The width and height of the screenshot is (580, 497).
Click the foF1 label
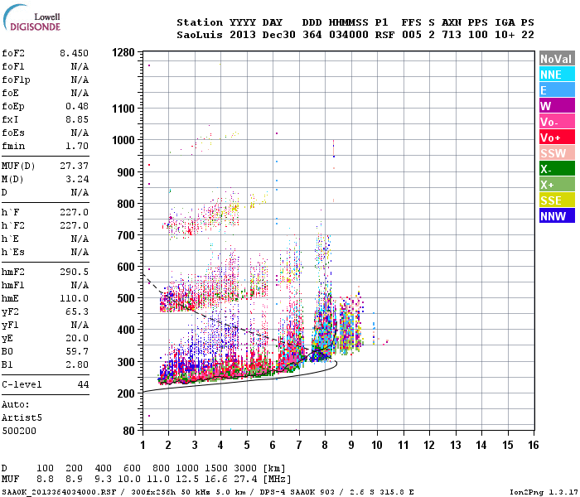13,66
